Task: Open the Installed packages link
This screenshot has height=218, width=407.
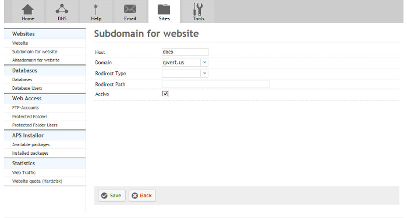Action: (x=30, y=153)
